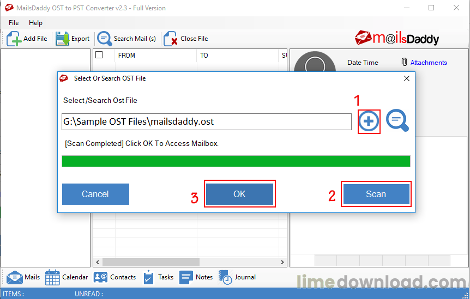Click the Close File toolbar icon

click(x=170, y=39)
